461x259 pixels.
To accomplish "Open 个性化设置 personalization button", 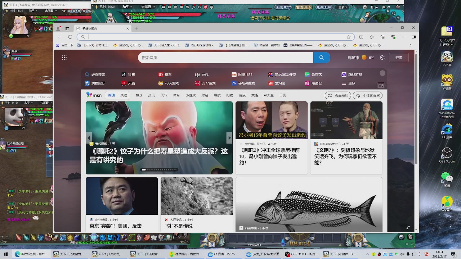I will pos(368,95).
